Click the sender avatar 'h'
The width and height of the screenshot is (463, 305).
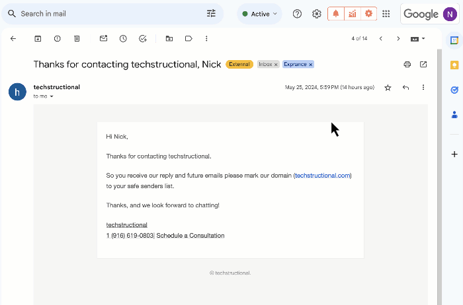tap(17, 92)
